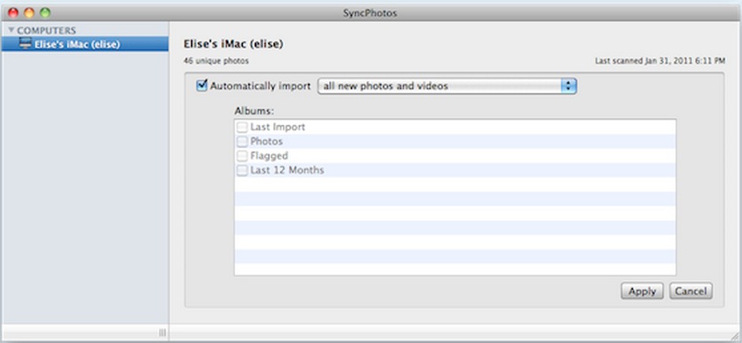
Task: Uncheck Automatically import checkbox
Action: [x=201, y=85]
